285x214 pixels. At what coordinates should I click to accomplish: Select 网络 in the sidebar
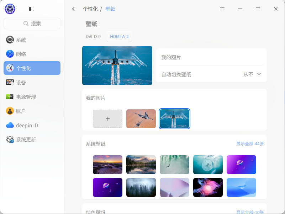[x=32, y=54]
